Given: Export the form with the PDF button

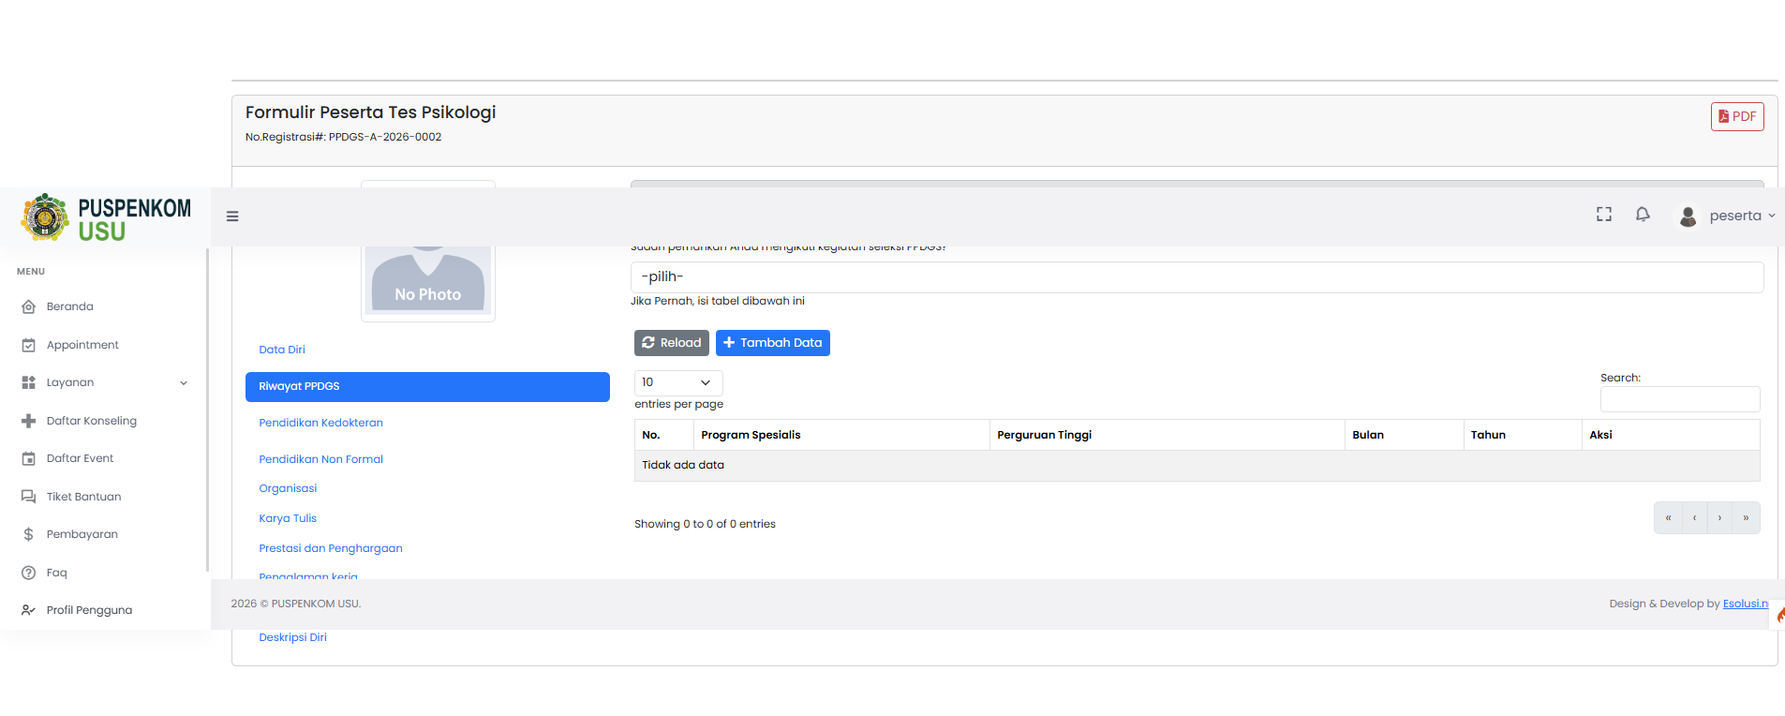Looking at the screenshot, I should click(1737, 116).
